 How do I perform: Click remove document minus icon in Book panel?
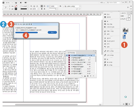coord(93,76)
